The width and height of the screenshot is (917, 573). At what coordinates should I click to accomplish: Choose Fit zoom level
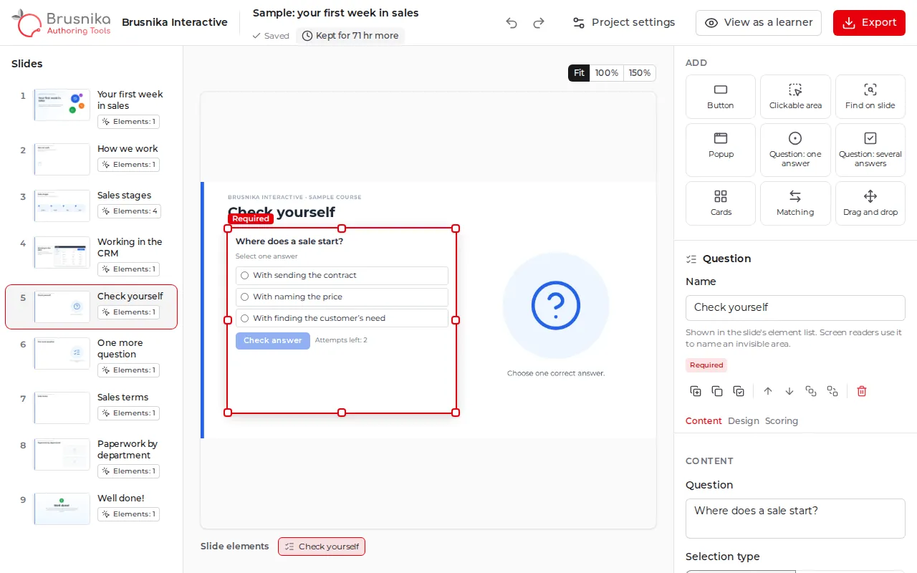[579, 73]
